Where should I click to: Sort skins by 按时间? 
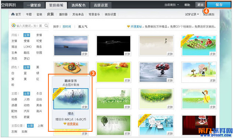click(67, 27)
